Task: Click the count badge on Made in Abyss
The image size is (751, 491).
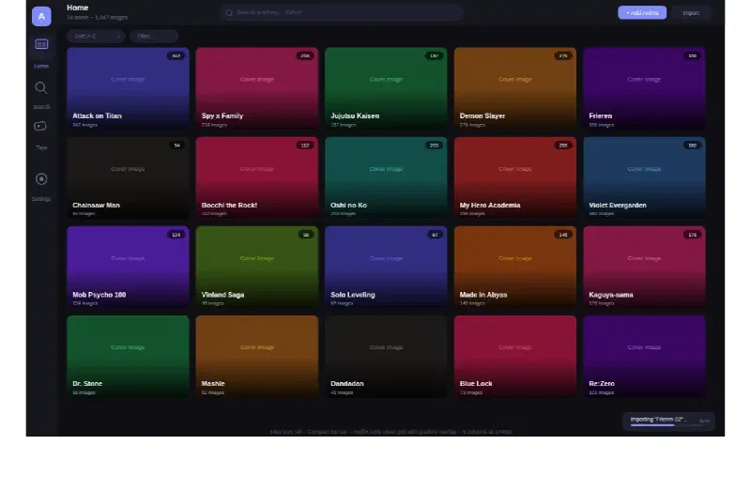Action: 563,235
